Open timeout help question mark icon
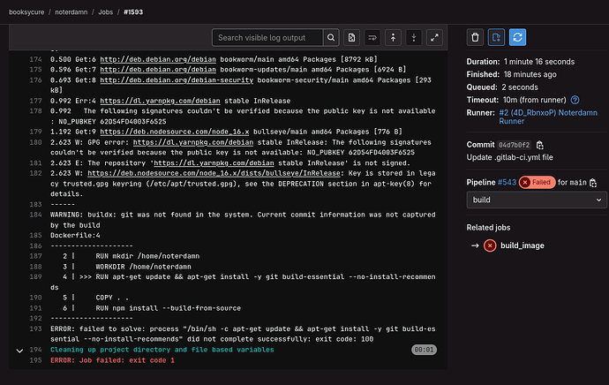 click(575, 100)
